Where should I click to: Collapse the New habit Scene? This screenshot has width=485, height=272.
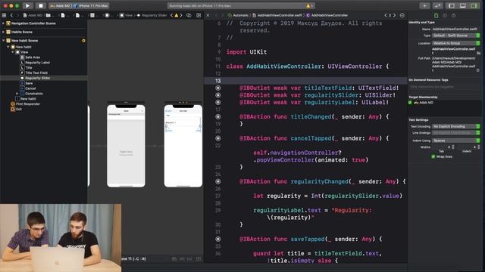click(x=3, y=40)
